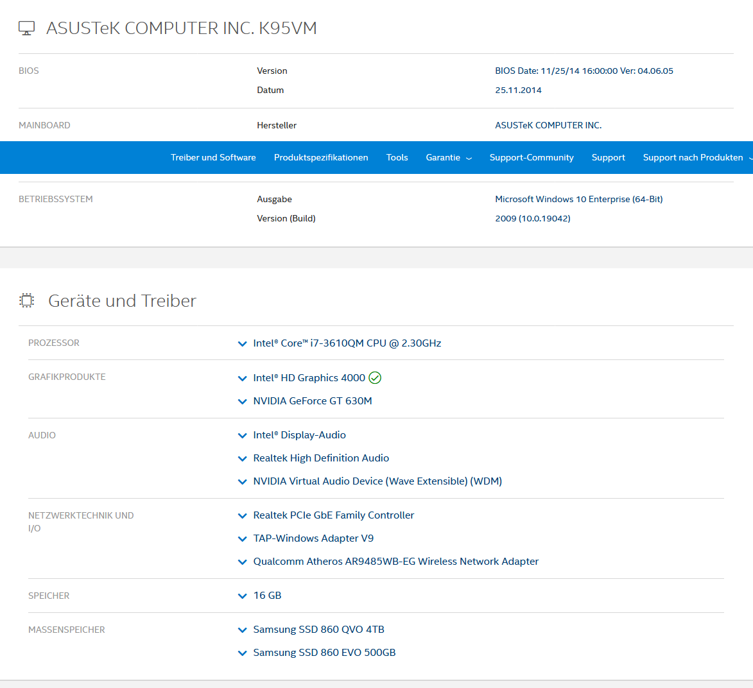Click the TAP-Windows Adapter V9 device name
The image size is (753, 688).
click(313, 538)
